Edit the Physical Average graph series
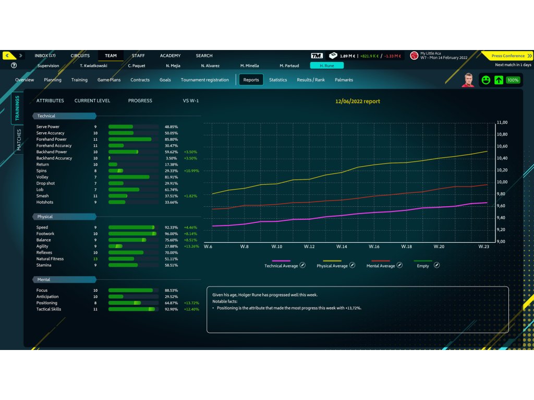Image resolution: width=534 pixels, height=400 pixels. coord(352,265)
